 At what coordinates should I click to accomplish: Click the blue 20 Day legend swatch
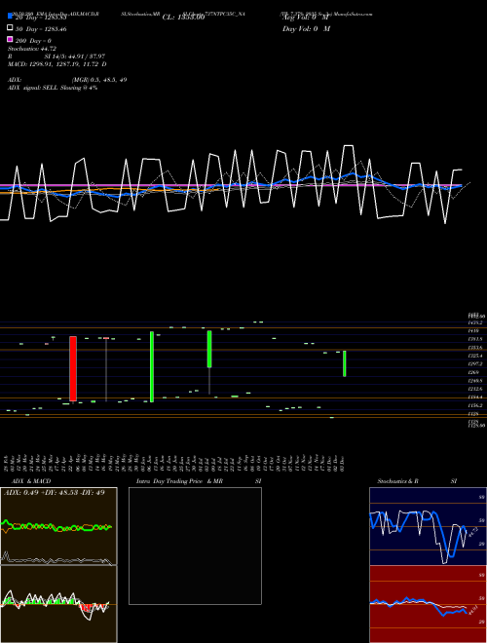(11, 16)
